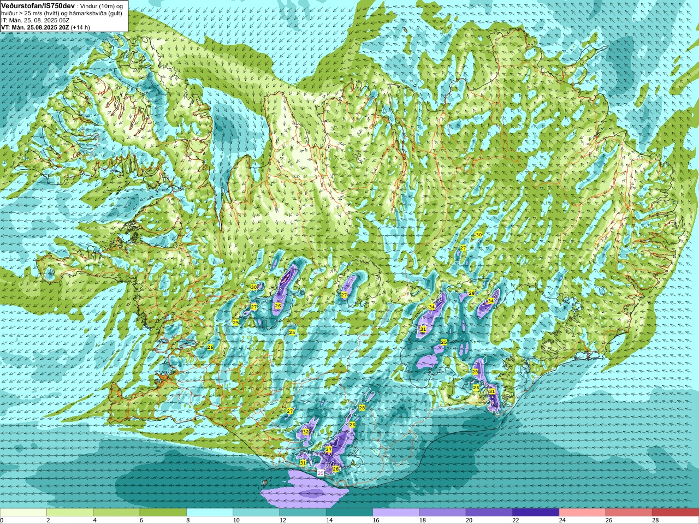Screen dimensions: 699x524
Task: Click the legend scale tick number "12"
Action: (282, 520)
